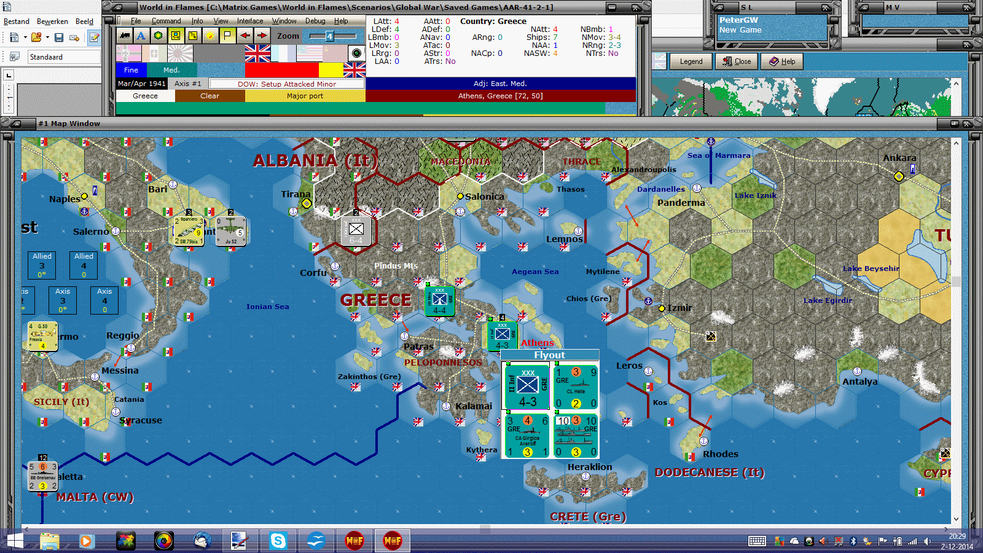Click the Greek CL Helle flyout ship

tap(576, 387)
